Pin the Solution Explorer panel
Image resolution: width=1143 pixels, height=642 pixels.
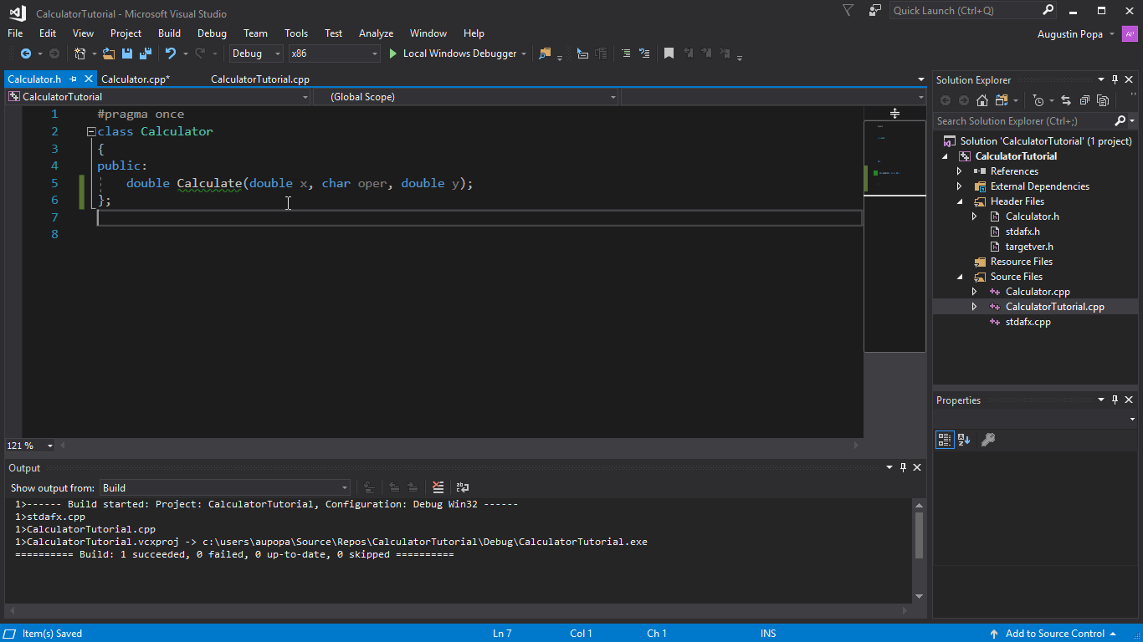click(1115, 79)
